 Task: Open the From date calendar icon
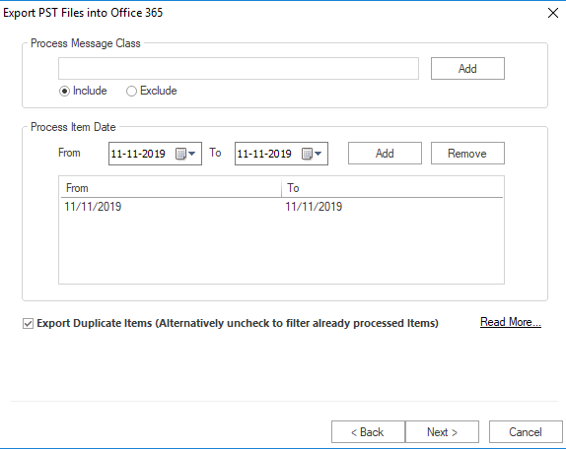[x=180, y=154]
